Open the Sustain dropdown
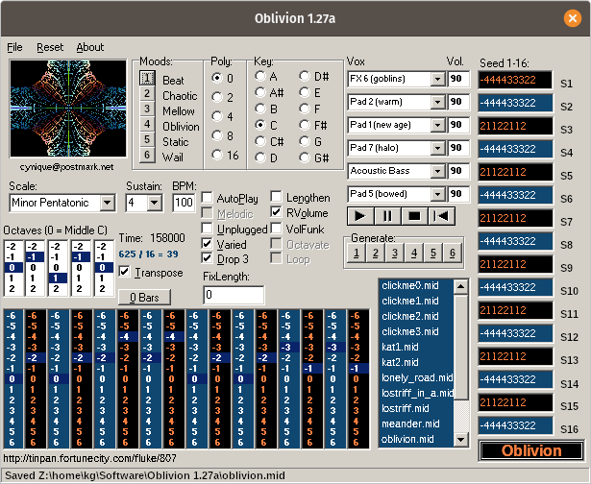 coord(154,203)
